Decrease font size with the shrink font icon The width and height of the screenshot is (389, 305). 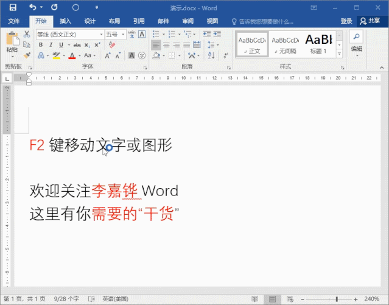click(x=118, y=55)
